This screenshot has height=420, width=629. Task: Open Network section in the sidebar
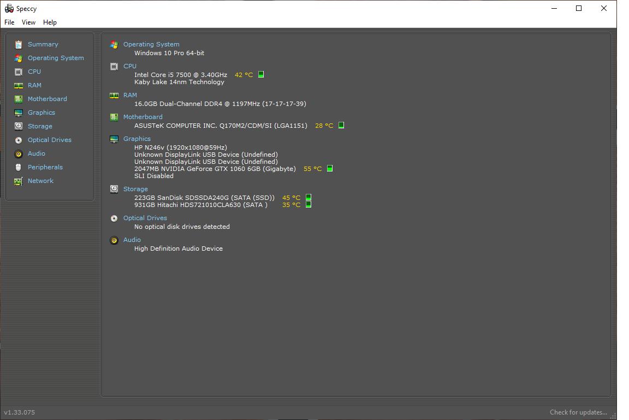[x=40, y=181]
